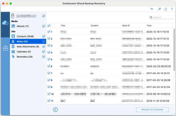Toggle the Notes (20) checkbox

pyautogui.click(x=44, y=41)
